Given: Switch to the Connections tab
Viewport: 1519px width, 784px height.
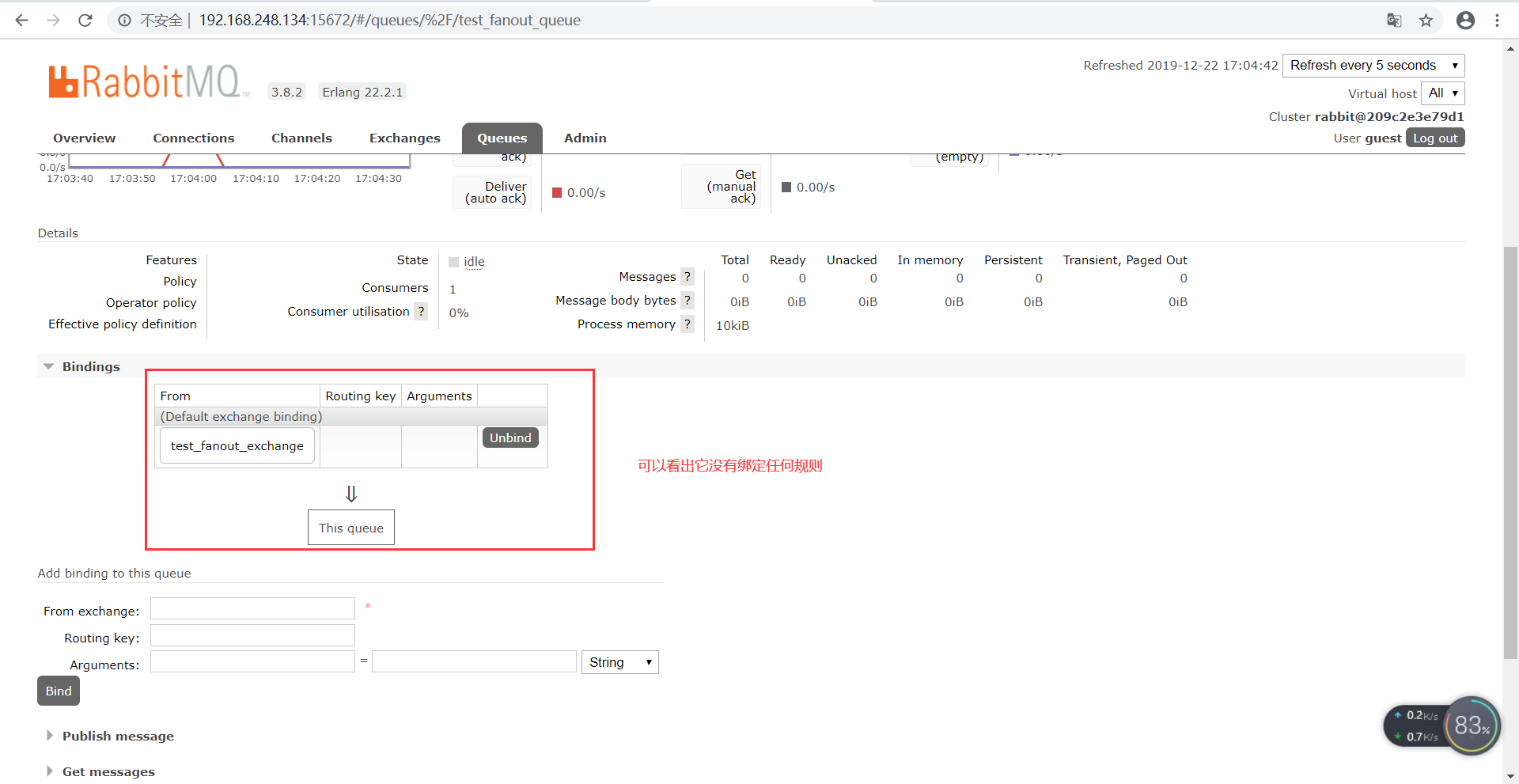Looking at the screenshot, I should [x=193, y=138].
